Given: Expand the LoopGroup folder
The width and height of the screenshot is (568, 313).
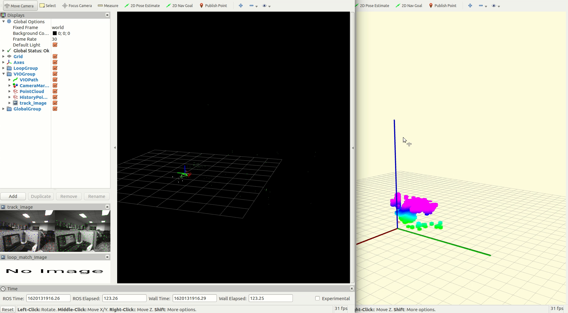Looking at the screenshot, I should tap(3, 68).
